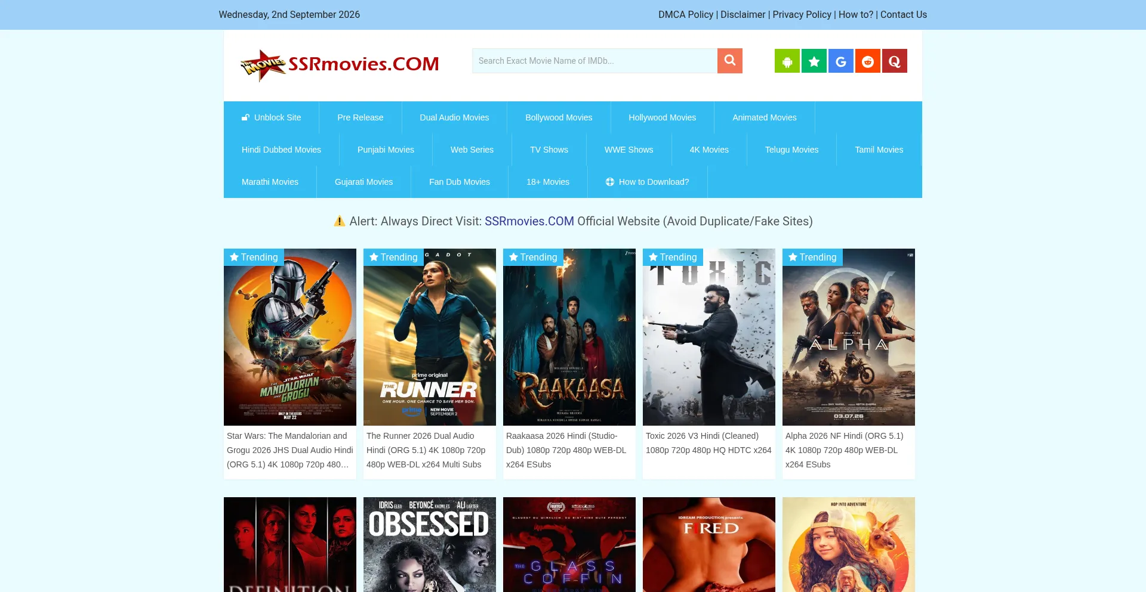Click Raakaasa 2026 Hindi title text

[x=566, y=450]
